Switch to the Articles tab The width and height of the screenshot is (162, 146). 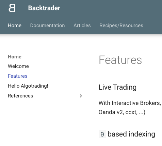click(82, 25)
